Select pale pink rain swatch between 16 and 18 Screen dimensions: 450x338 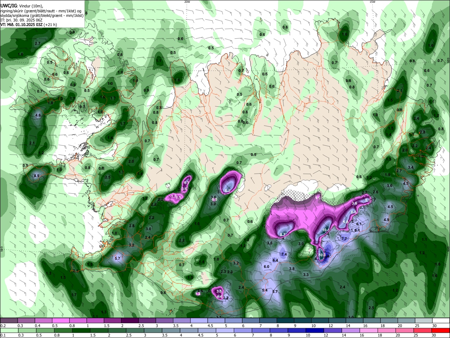click(368, 330)
